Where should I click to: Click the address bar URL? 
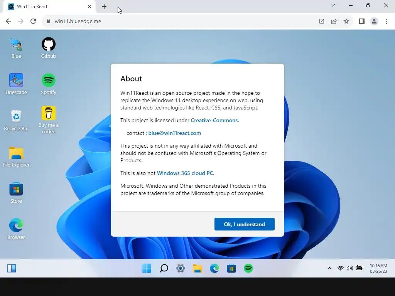pos(78,22)
